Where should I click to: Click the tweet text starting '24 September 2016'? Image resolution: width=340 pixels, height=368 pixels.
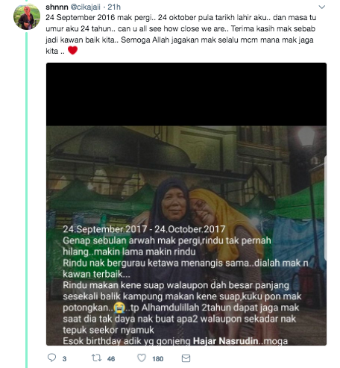click(180, 34)
